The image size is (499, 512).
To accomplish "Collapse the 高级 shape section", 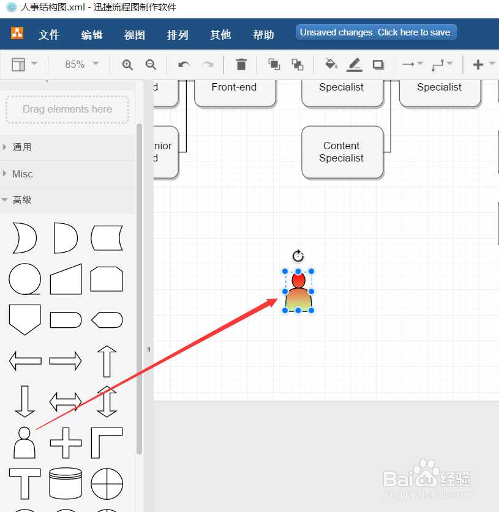I will [x=67, y=200].
